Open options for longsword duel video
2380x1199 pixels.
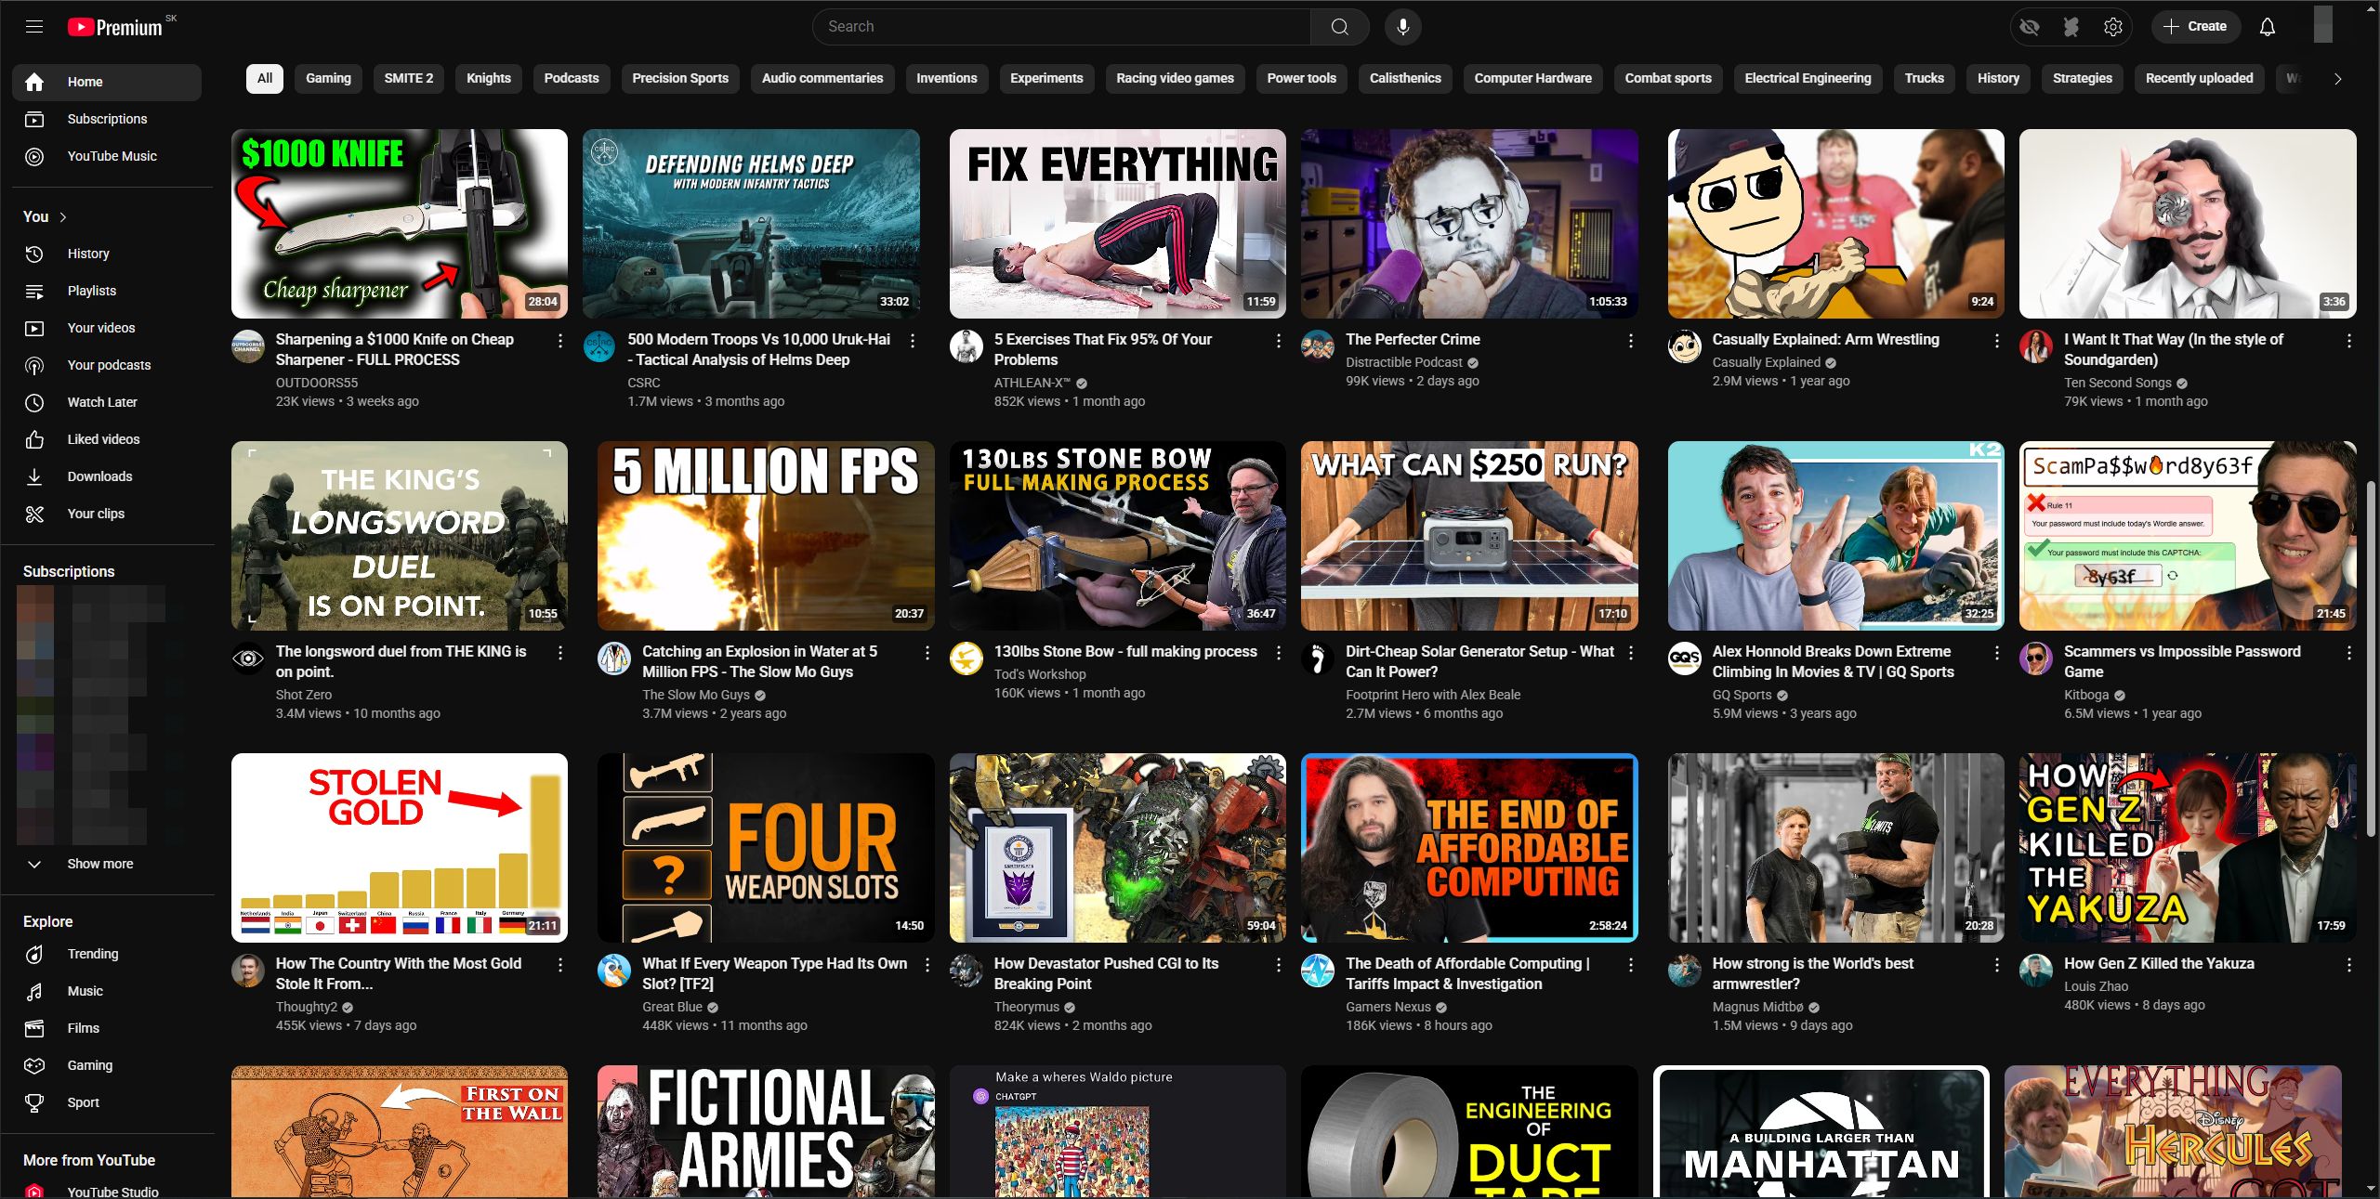[559, 653]
